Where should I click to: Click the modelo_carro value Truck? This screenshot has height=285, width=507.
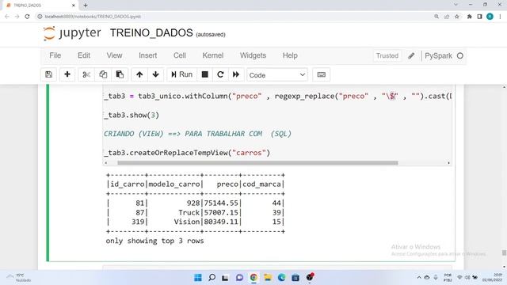[189, 213]
